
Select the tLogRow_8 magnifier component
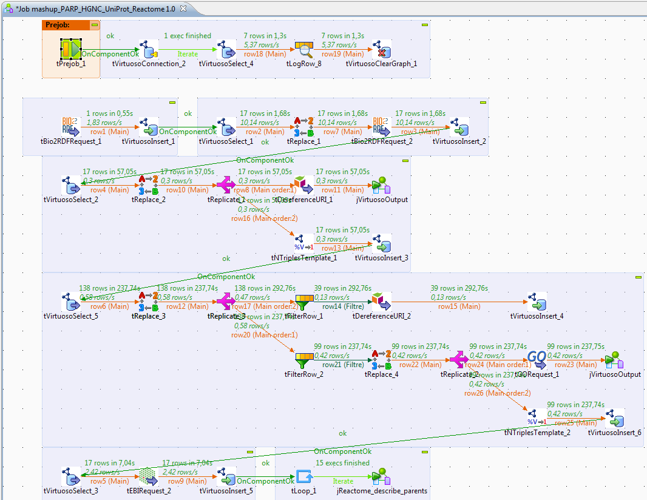pyautogui.click(x=303, y=49)
